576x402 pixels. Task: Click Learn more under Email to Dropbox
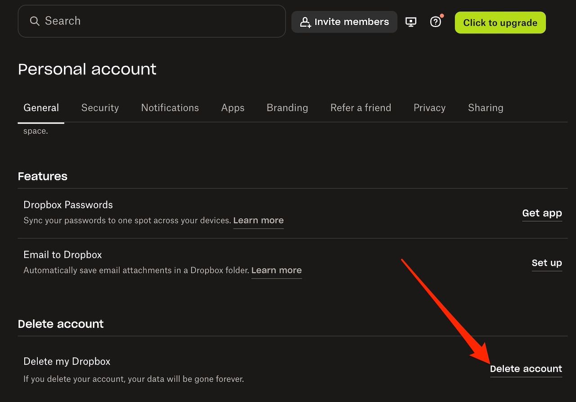(x=276, y=270)
